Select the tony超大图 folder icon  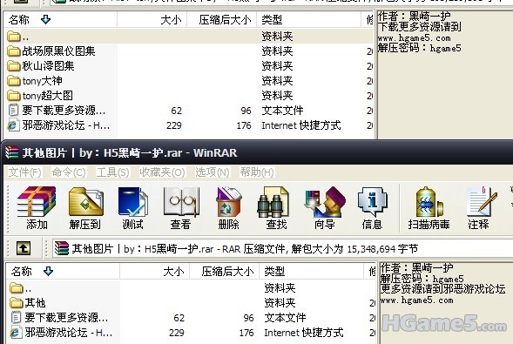[14, 96]
